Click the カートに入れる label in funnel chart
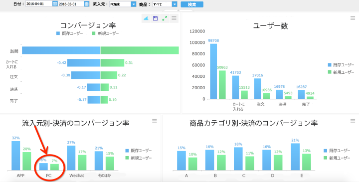This screenshot has width=359, height=182. coord(11,64)
